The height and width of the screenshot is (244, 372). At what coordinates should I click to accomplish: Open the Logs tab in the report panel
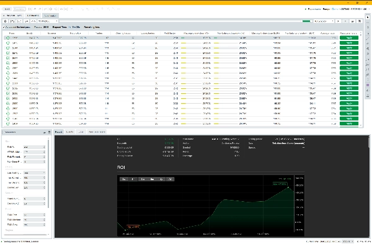pyautogui.click(x=81, y=132)
